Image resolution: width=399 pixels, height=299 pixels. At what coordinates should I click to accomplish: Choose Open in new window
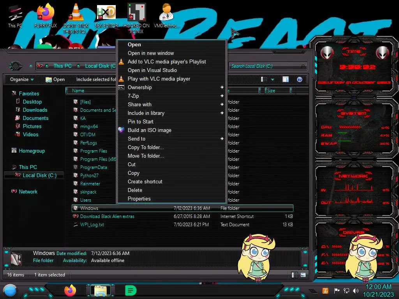172,53
